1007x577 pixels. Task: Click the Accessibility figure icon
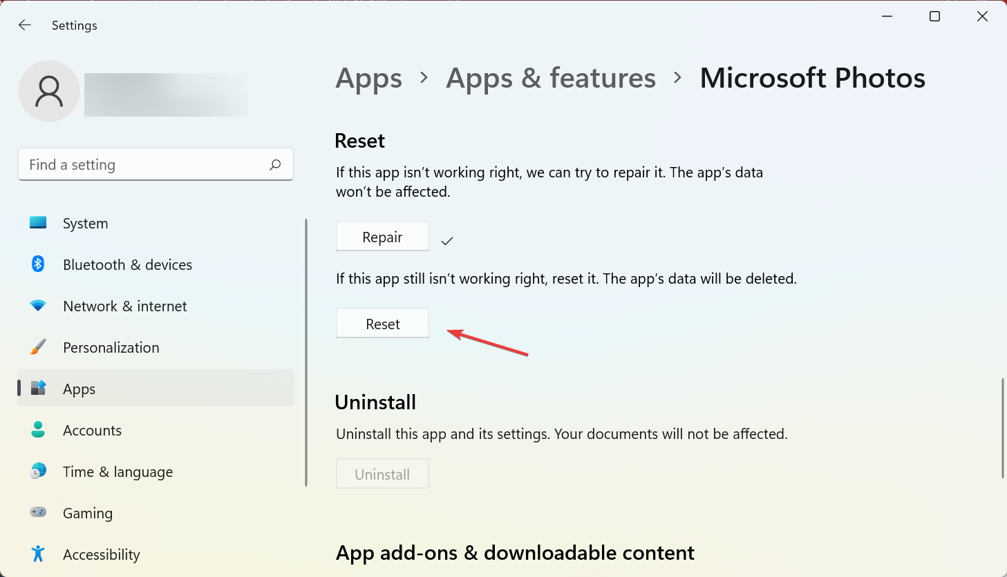[38, 554]
